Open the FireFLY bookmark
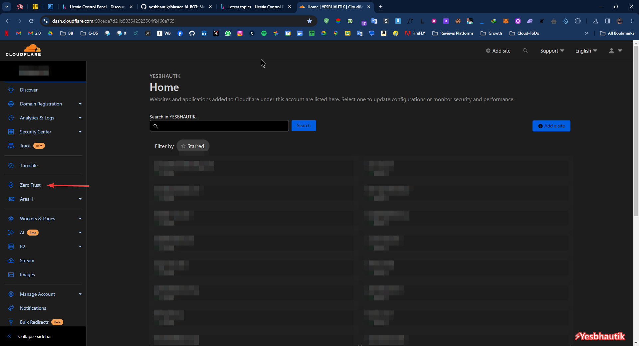 [415, 33]
